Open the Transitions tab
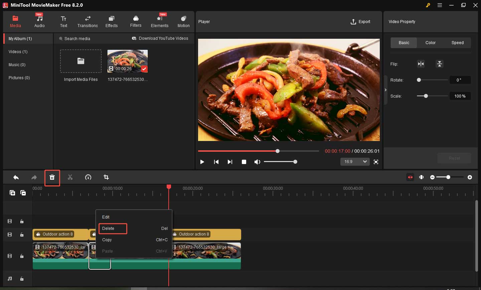The width and height of the screenshot is (481, 290). [88, 21]
